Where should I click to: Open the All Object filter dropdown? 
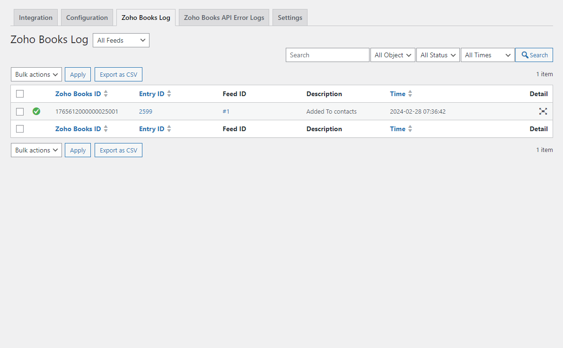393,55
